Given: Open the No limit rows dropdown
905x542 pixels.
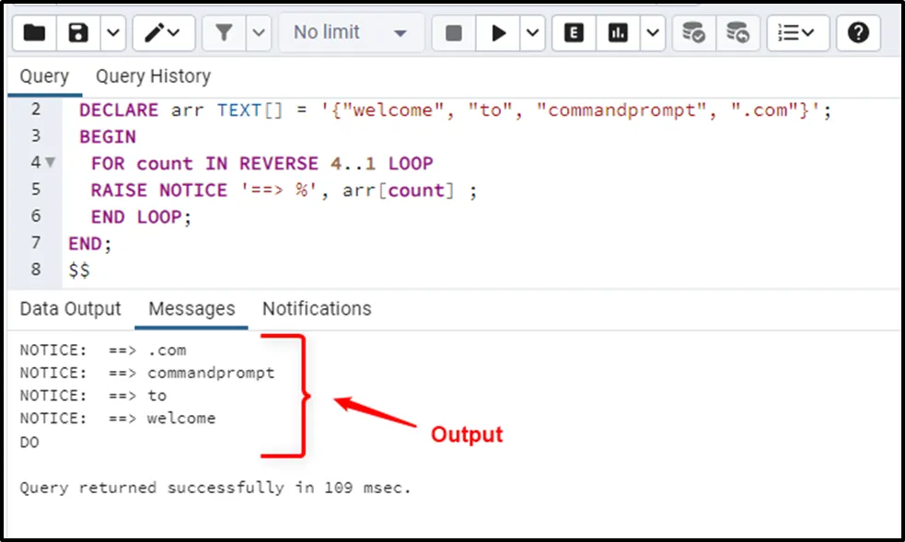Looking at the screenshot, I should pos(350,33).
